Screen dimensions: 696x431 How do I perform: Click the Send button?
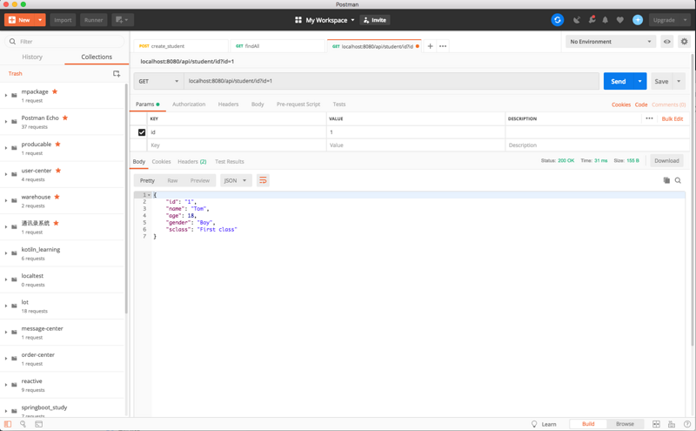(x=619, y=81)
